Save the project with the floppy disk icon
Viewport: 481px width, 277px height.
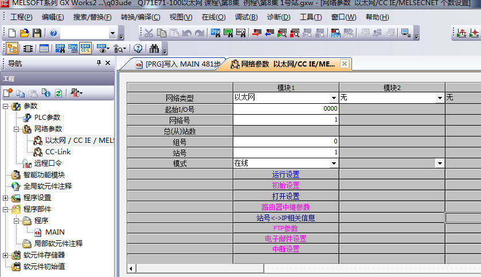[x=37, y=33]
